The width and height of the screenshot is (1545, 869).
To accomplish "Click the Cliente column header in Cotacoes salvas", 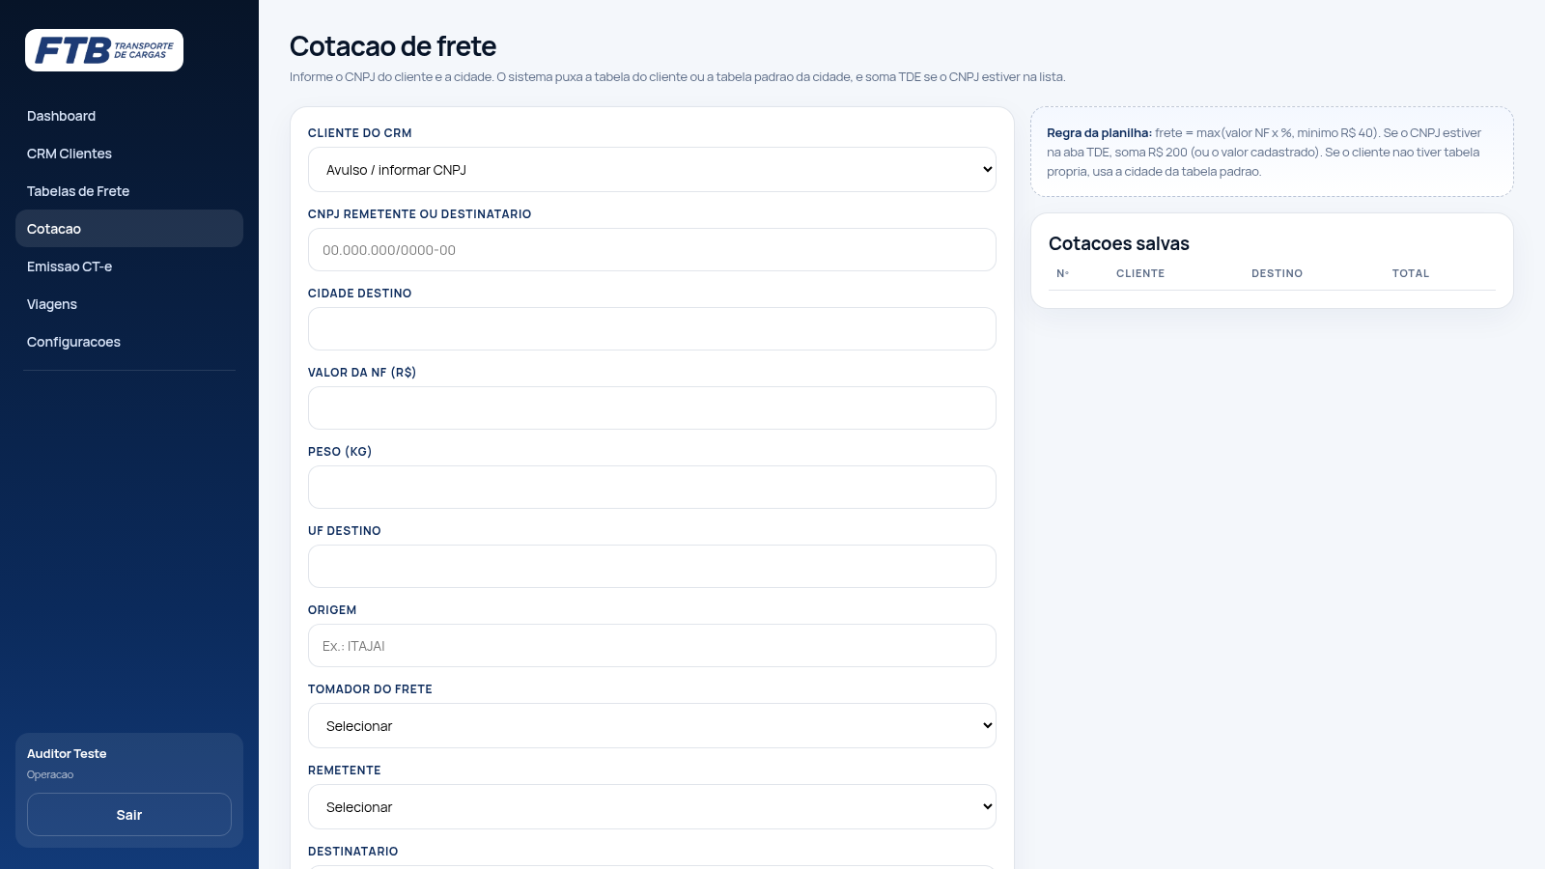I will pos(1140,273).
